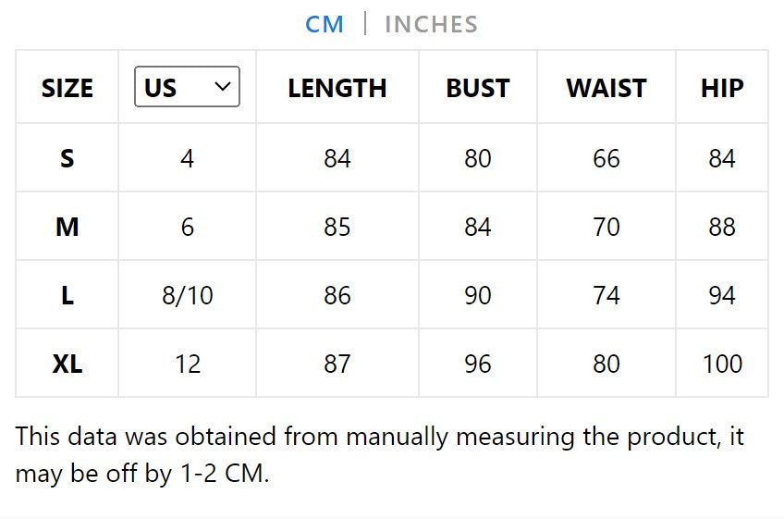Select the L size row label

pyautogui.click(x=67, y=295)
